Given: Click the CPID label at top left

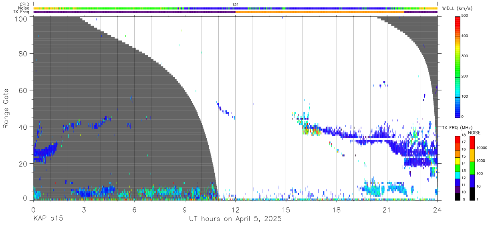Looking at the screenshot, I should (x=24, y=4).
